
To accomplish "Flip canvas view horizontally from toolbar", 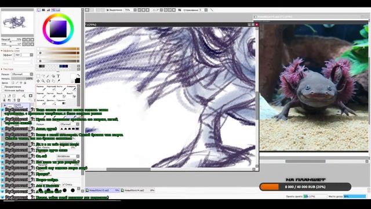I will pos(179,10).
